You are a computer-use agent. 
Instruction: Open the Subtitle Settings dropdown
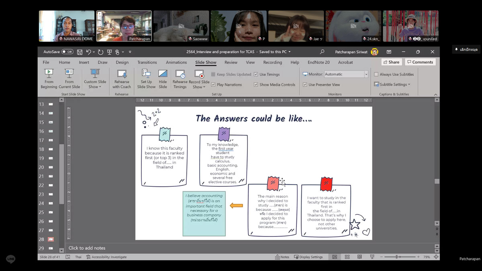click(x=392, y=84)
